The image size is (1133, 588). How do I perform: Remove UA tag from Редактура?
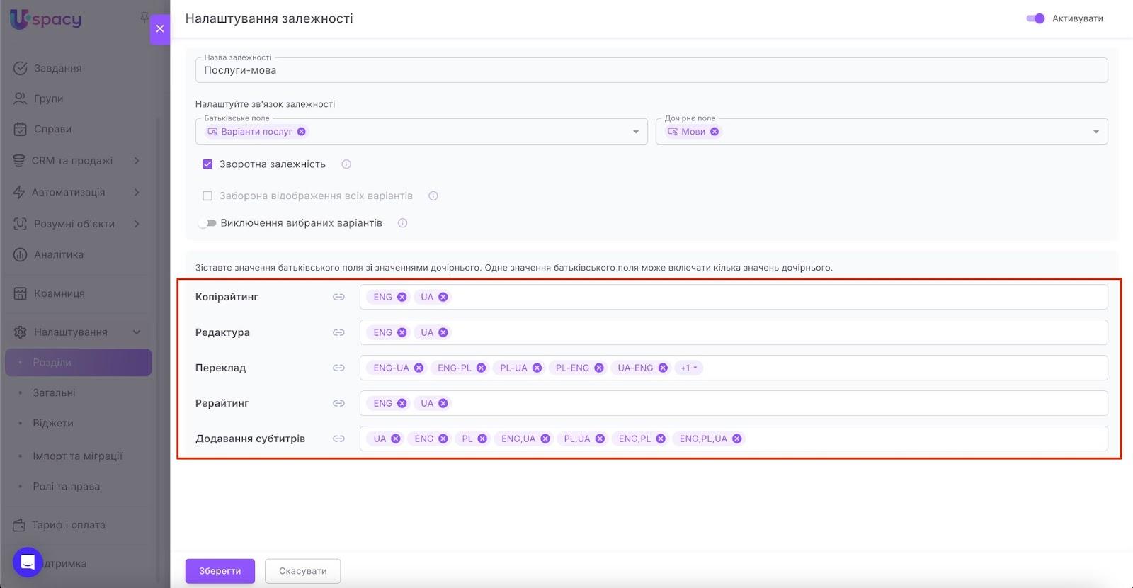[443, 332]
